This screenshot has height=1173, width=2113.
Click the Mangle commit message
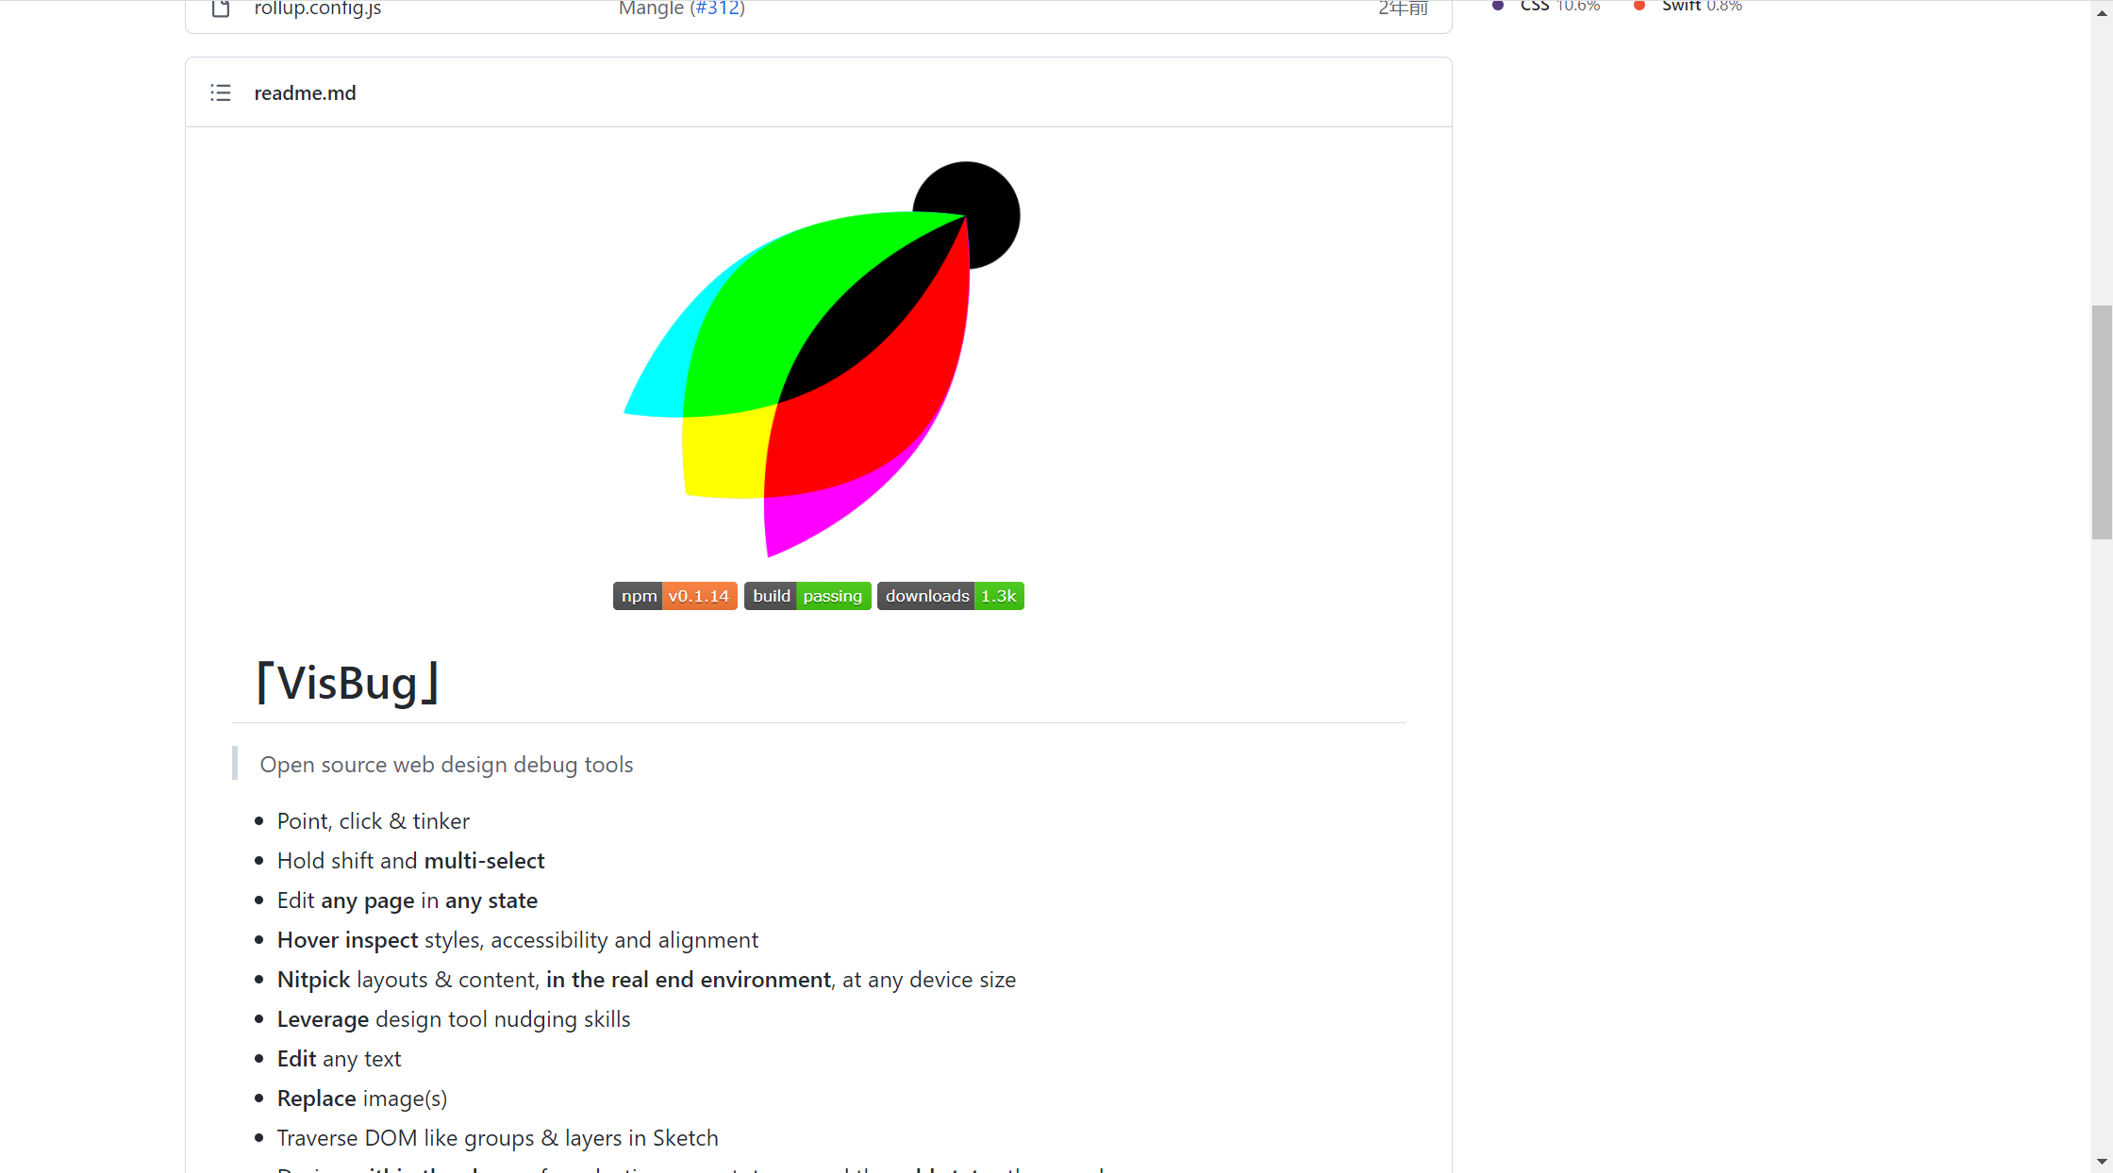click(x=651, y=8)
